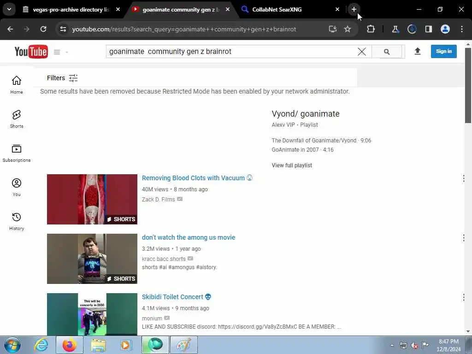
Task: Close the vegas-pro-archive tab
Action: (x=118, y=9)
